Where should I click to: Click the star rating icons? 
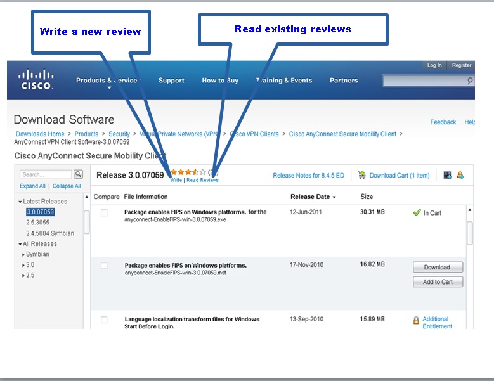(x=188, y=172)
